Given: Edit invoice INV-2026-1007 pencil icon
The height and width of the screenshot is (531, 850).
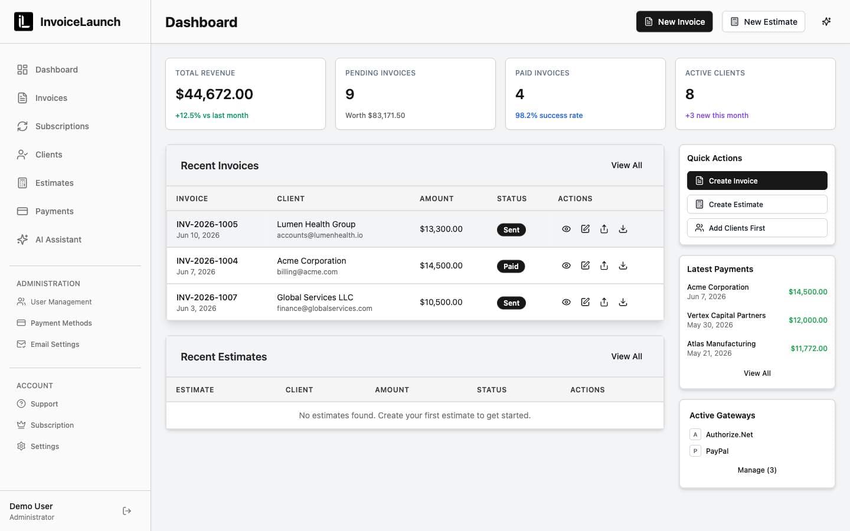Looking at the screenshot, I should point(585,302).
